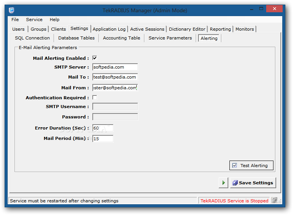The image size is (293, 215).
Task: Click the Save Settings button
Action: [253, 183]
